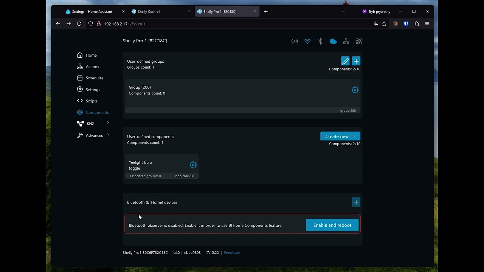The image size is (484, 272).
Task: Click the Bluetooth status icon
Action: 320,41
